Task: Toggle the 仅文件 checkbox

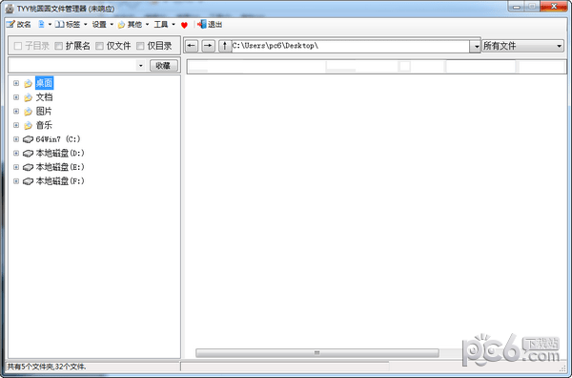Action: pos(99,46)
